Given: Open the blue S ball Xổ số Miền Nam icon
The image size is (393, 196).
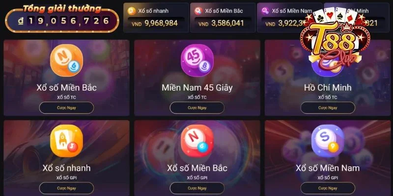Looking at the screenshot, I should pyautogui.click(x=328, y=141).
